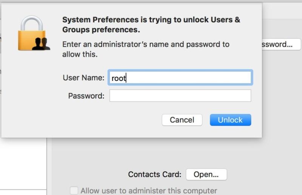
Task: Click the Contacts Card label
Action: [x=155, y=174]
